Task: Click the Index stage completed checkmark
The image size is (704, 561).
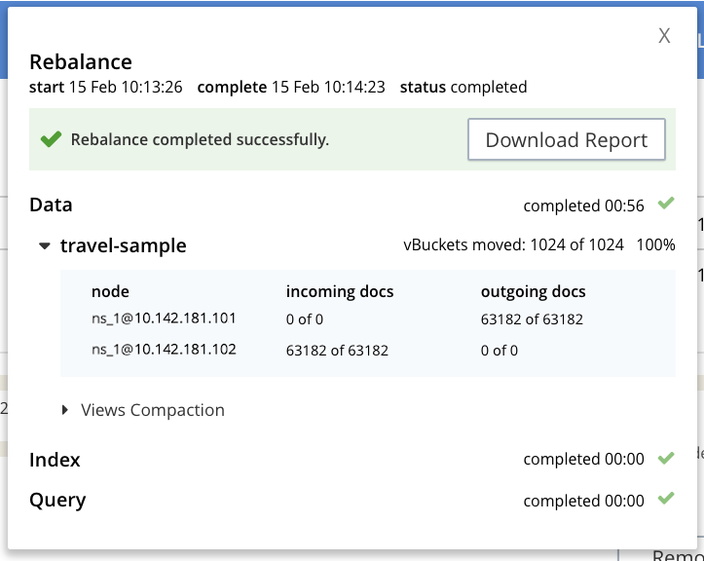Action: pyautogui.click(x=666, y=458)
